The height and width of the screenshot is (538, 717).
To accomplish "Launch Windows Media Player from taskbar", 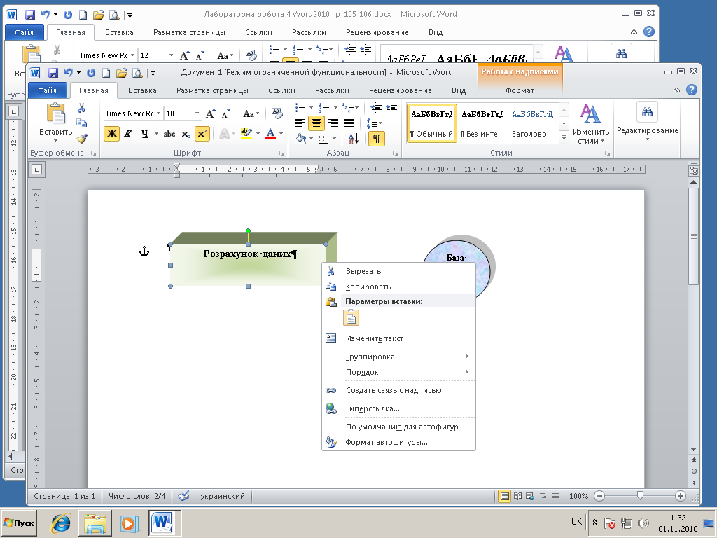I will 130,523.
